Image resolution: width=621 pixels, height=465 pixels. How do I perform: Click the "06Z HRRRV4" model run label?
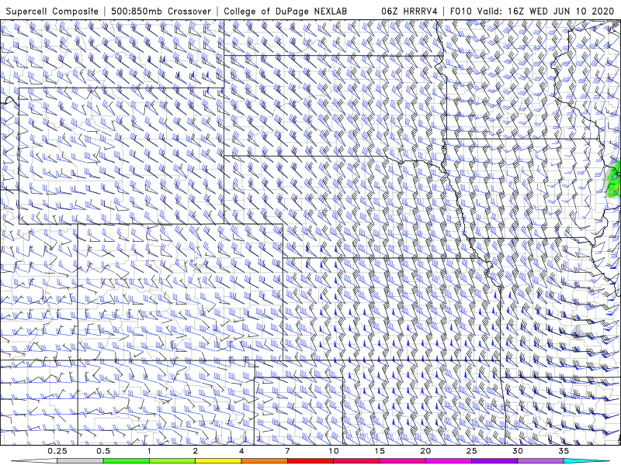click(409, 11)
